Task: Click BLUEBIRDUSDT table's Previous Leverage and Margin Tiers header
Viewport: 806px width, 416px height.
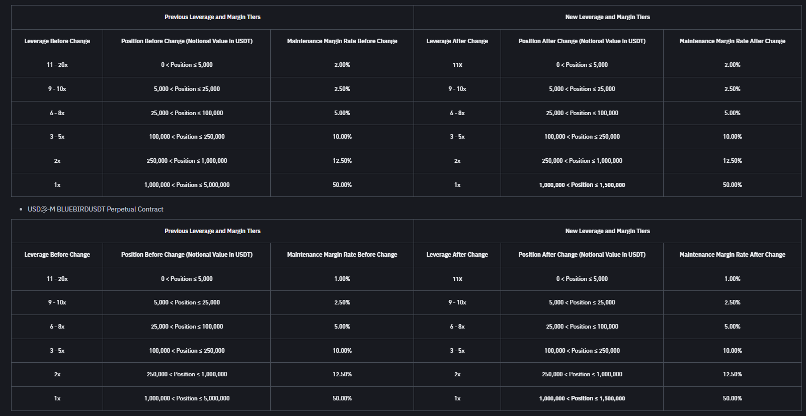Action: coord(212,231)
